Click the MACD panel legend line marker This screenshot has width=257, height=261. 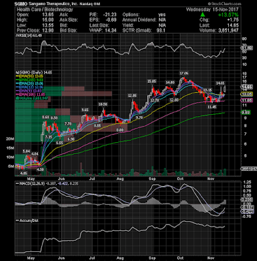pyautogui.click(x=17, y=184)
